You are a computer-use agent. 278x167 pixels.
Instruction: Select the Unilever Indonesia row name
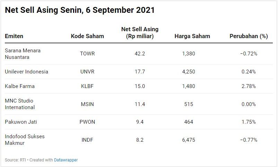pyautogui.click(x=26, y=72)
